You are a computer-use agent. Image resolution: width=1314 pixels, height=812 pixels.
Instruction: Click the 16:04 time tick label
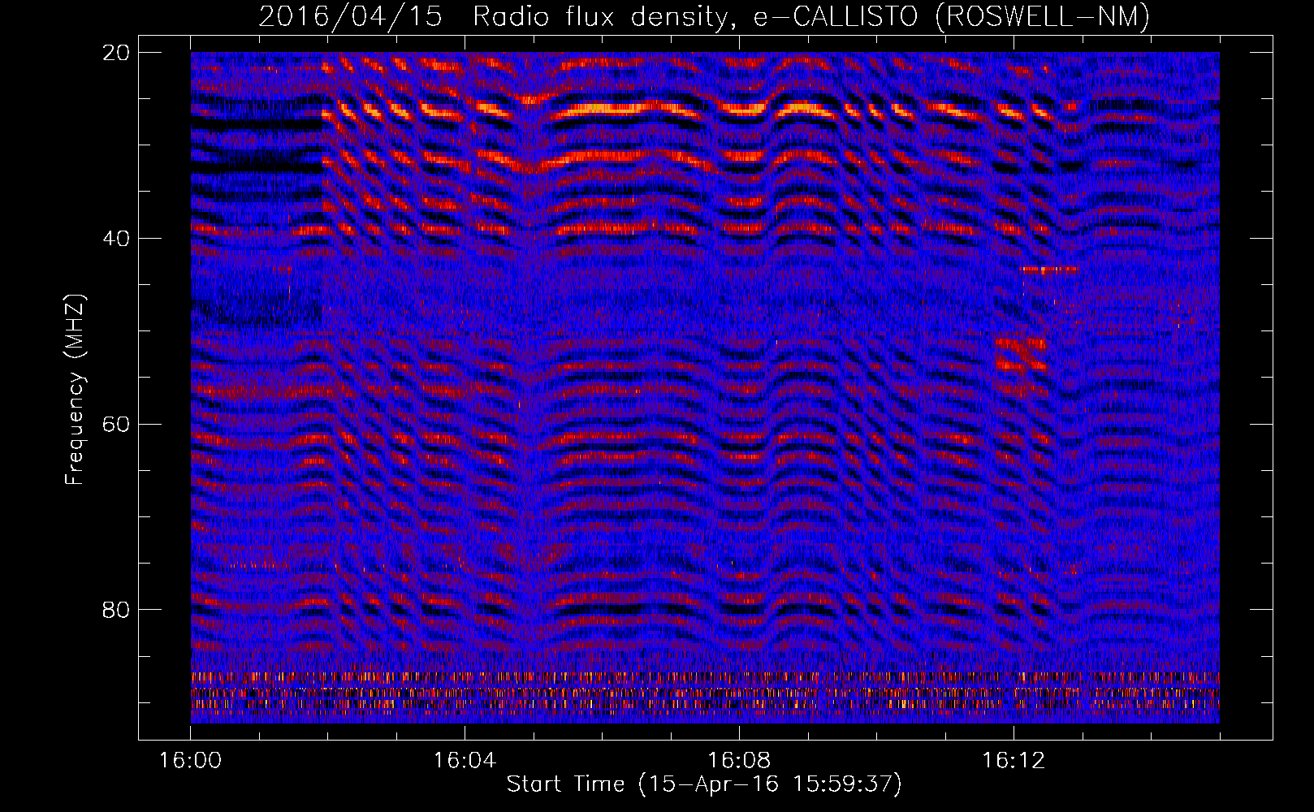[465, 761]
